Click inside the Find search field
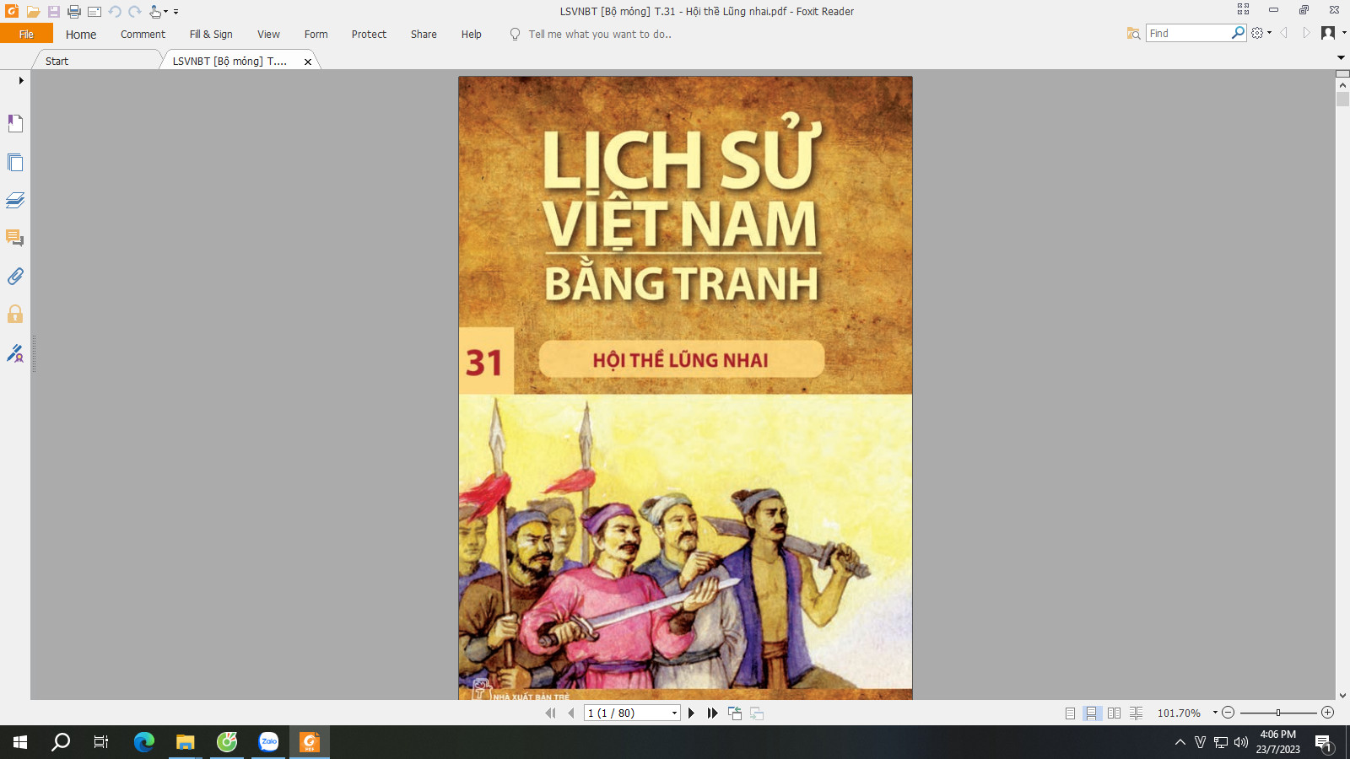This screenshot has width=1350, height=759. tap(1188, 33)
